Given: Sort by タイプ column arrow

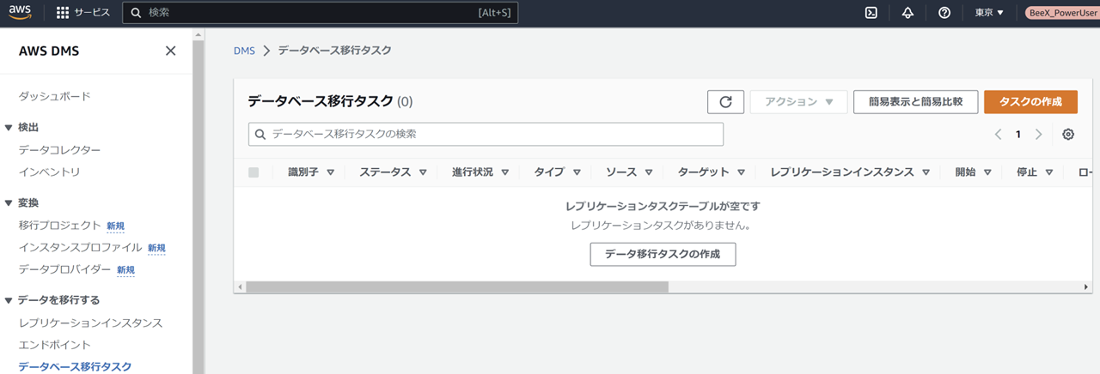Looking at the screenshot, I should click(x=577, y=172).
